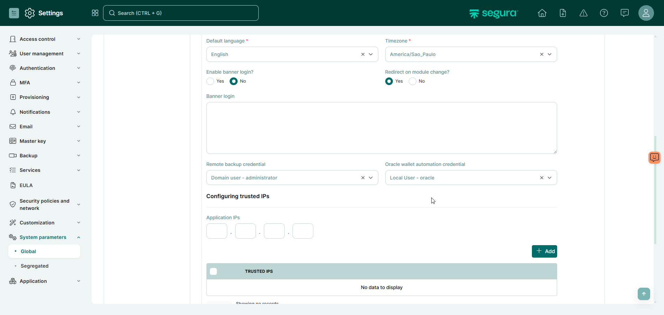Screen dimensions: 664x315
Task: Click the Add trusted IP button
Action: click(544, 251)
